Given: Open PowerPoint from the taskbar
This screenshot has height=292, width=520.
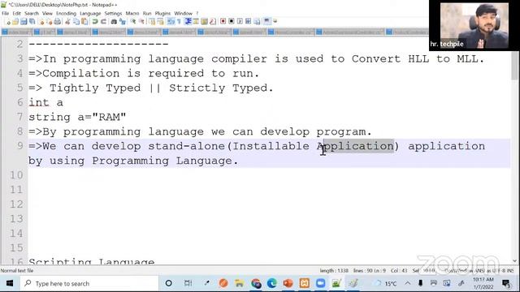Looking at the screenshot, I should [x=288, y=283].
